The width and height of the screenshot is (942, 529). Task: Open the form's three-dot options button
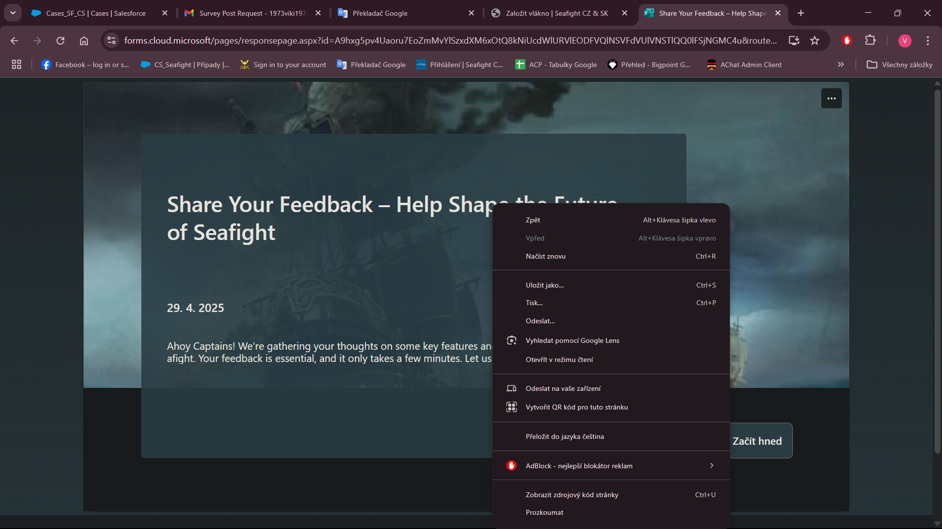point(832,98)
